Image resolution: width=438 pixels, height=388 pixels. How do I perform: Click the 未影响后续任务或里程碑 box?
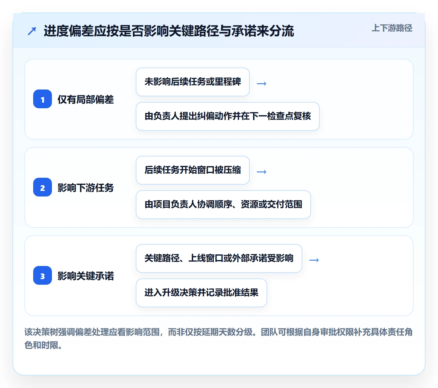coord(193,82)
